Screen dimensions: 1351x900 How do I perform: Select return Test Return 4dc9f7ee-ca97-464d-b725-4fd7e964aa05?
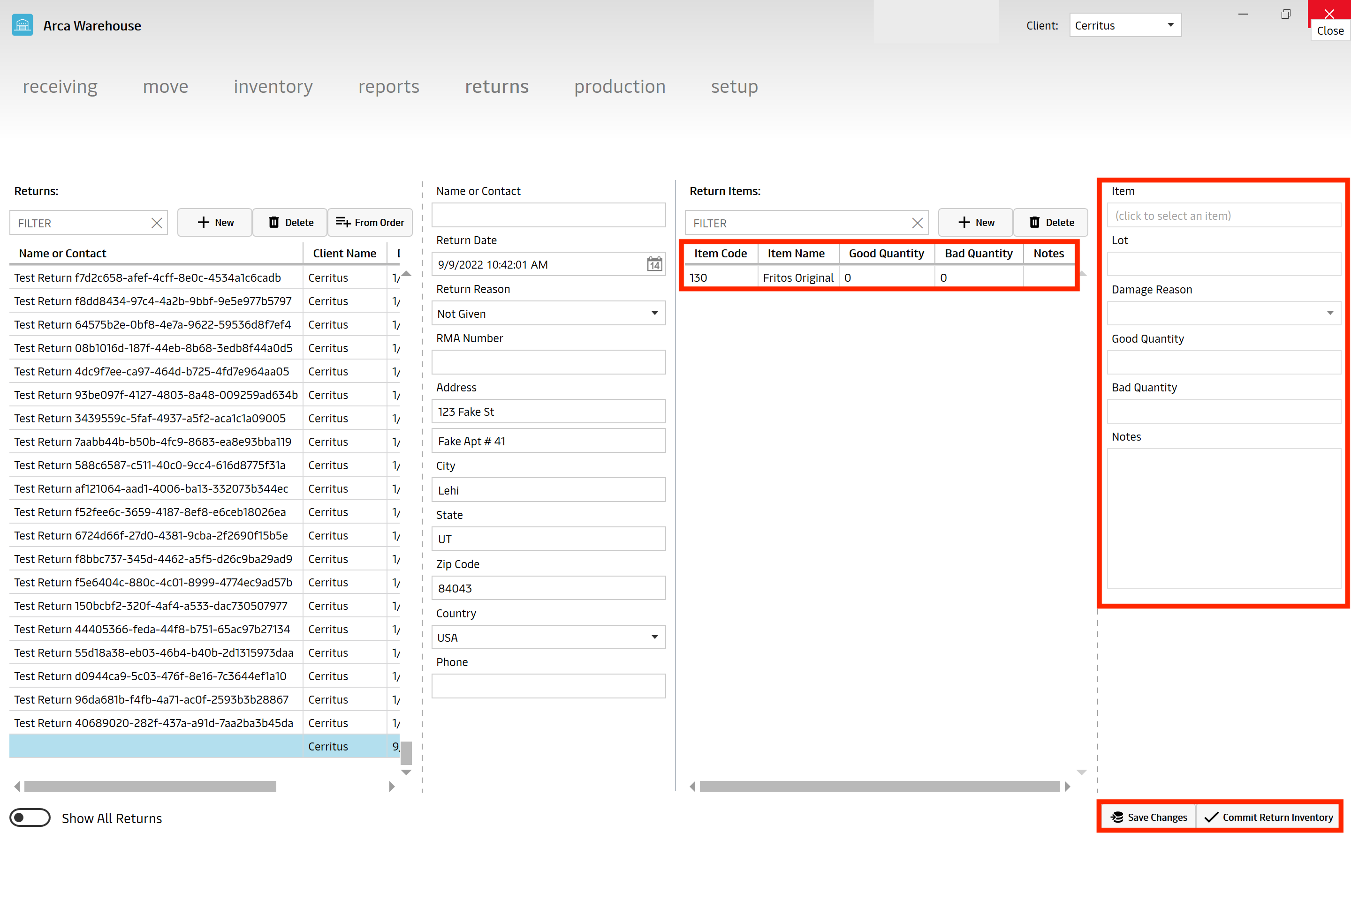point(205,371)
